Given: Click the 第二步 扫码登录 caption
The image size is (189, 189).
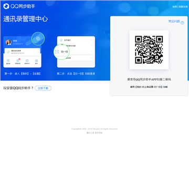Looking at the screenshot, I should coord(76,73).
